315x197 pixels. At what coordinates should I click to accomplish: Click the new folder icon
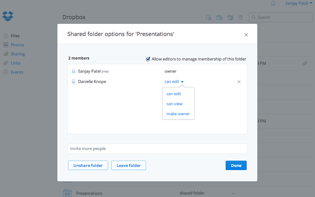(219, 18)
